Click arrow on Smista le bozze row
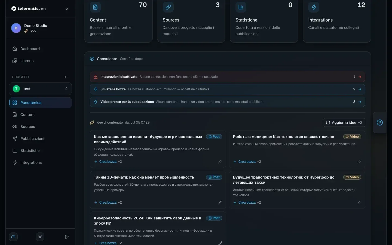The width and height of the screenshot is (392, 245). pos(360,89)
